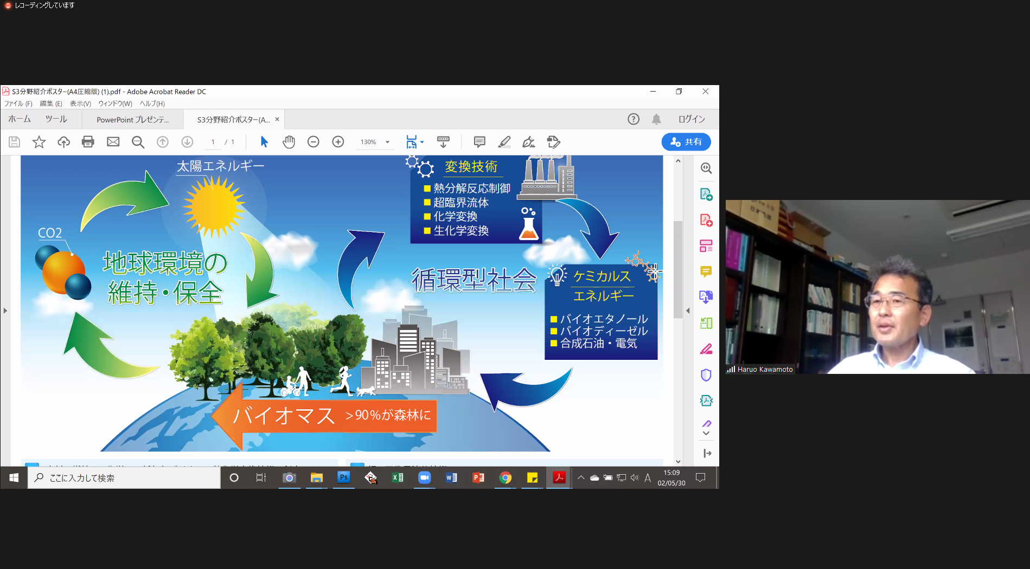Screen dimensions: 1030x569
Task: Open Export PDF tool in side panel
Action: click(x=706, y=194)
